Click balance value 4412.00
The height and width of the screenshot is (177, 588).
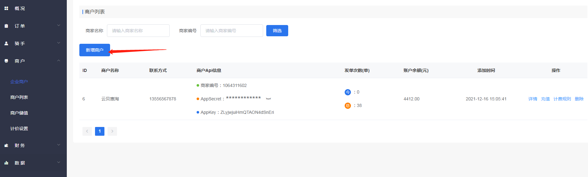tap(411, 99)
